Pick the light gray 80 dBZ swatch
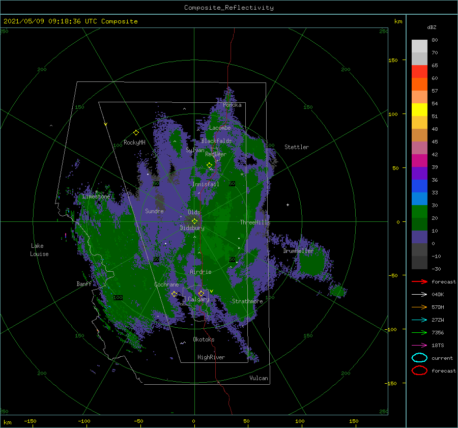The width and height of the screenshot is (458, 428). (x=419, y=46)
